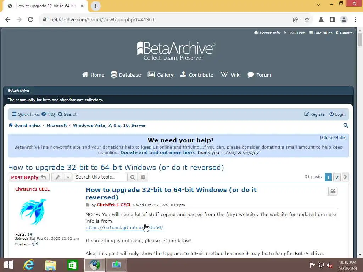
Task: Expand the Quick links menu
Action: tap(26, 114)
